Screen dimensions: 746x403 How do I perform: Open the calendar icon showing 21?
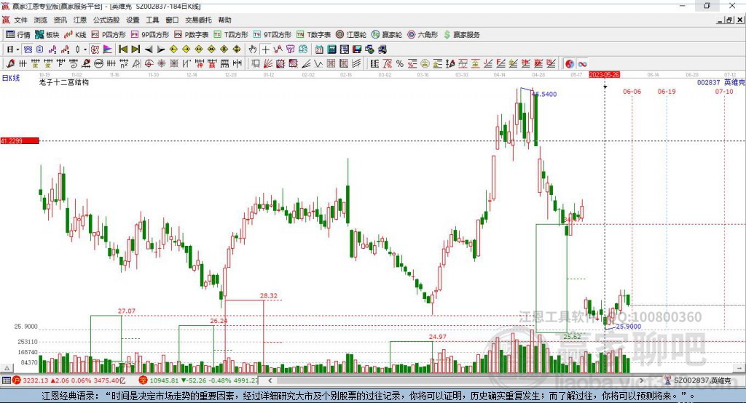[319, 49]
